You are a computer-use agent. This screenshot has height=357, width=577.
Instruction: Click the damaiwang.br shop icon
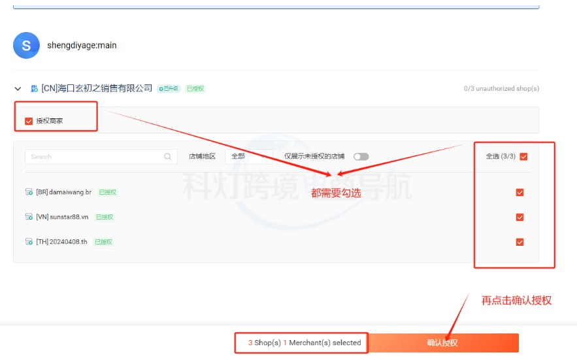(29, 192)
